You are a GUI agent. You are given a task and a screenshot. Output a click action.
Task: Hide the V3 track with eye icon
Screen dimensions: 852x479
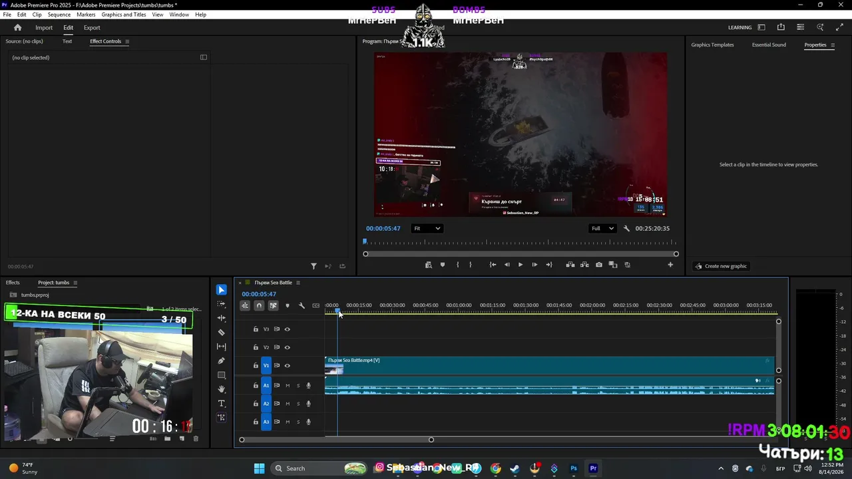coord(288,329)
